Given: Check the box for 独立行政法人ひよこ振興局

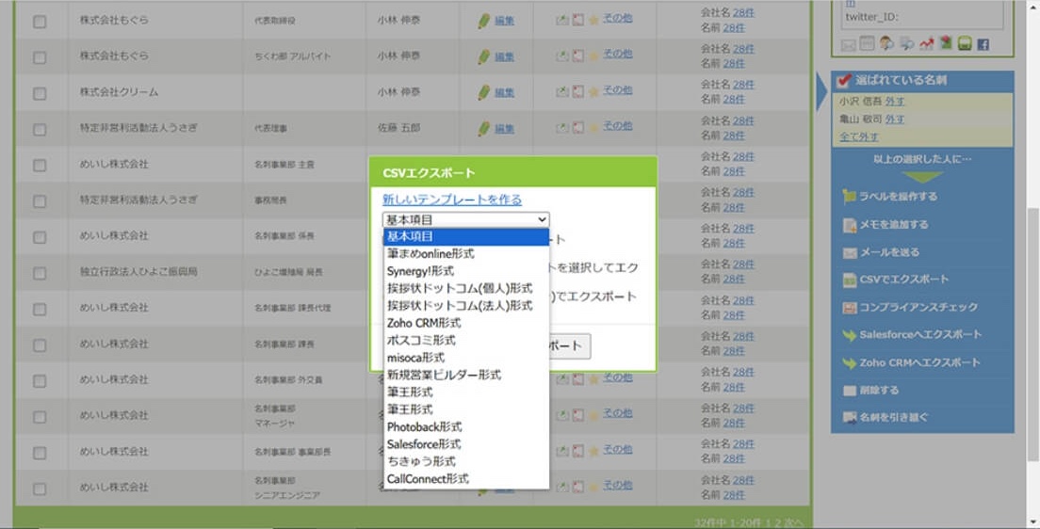Looking at the screenshot, I should click(40, 272).
